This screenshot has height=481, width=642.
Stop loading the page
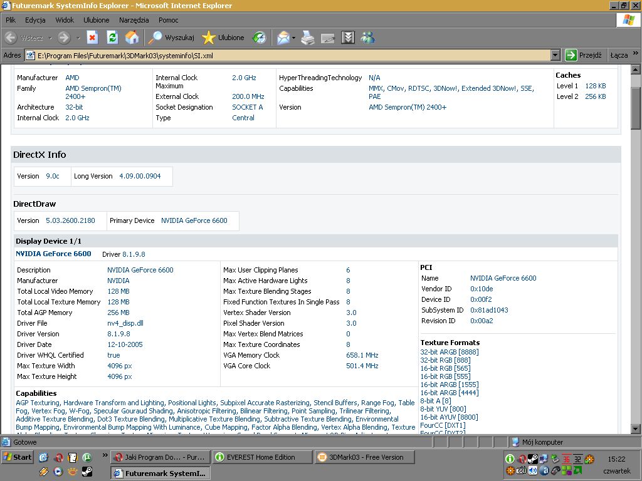pyautogui.click(x=93, y=38)
